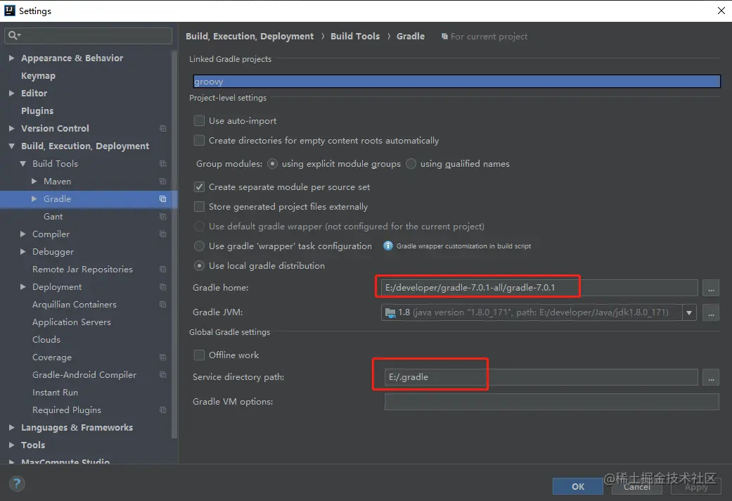The width and height of the screenshot is (732, 501).
Task: Expand the Maven node
Action: pyautogui.click(x=34, y=181)
